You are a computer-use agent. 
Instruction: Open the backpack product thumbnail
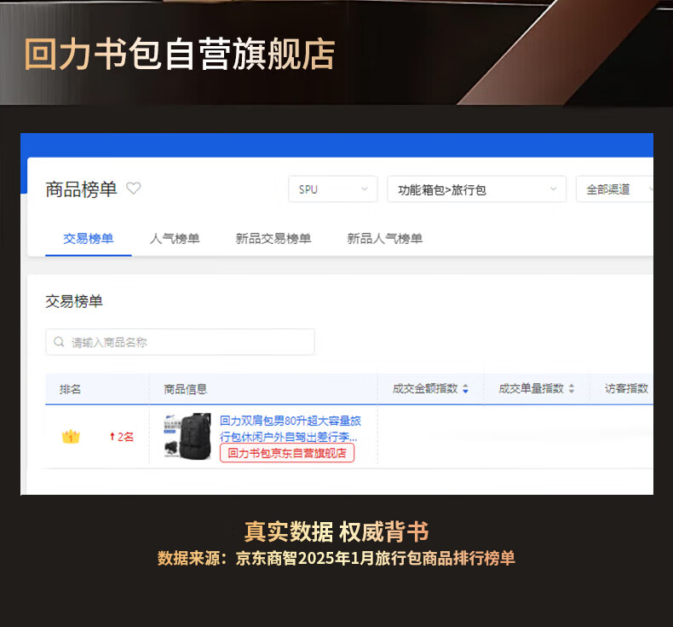click(187, 436)
